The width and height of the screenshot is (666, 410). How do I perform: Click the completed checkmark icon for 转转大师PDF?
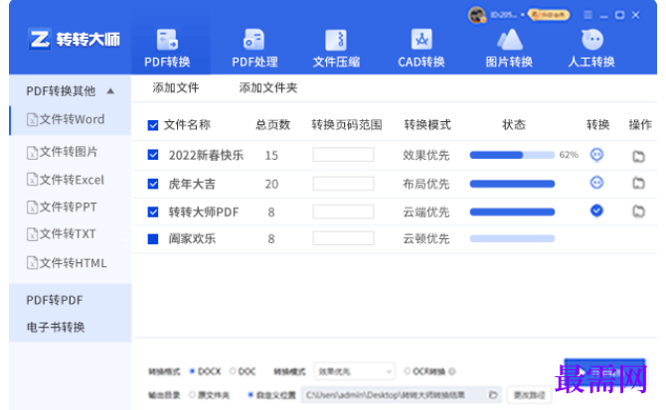[596, 210]
